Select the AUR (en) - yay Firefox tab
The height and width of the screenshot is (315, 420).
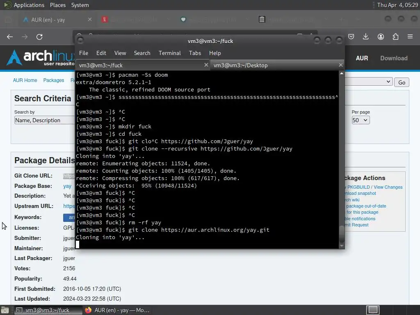pos(57,20)
